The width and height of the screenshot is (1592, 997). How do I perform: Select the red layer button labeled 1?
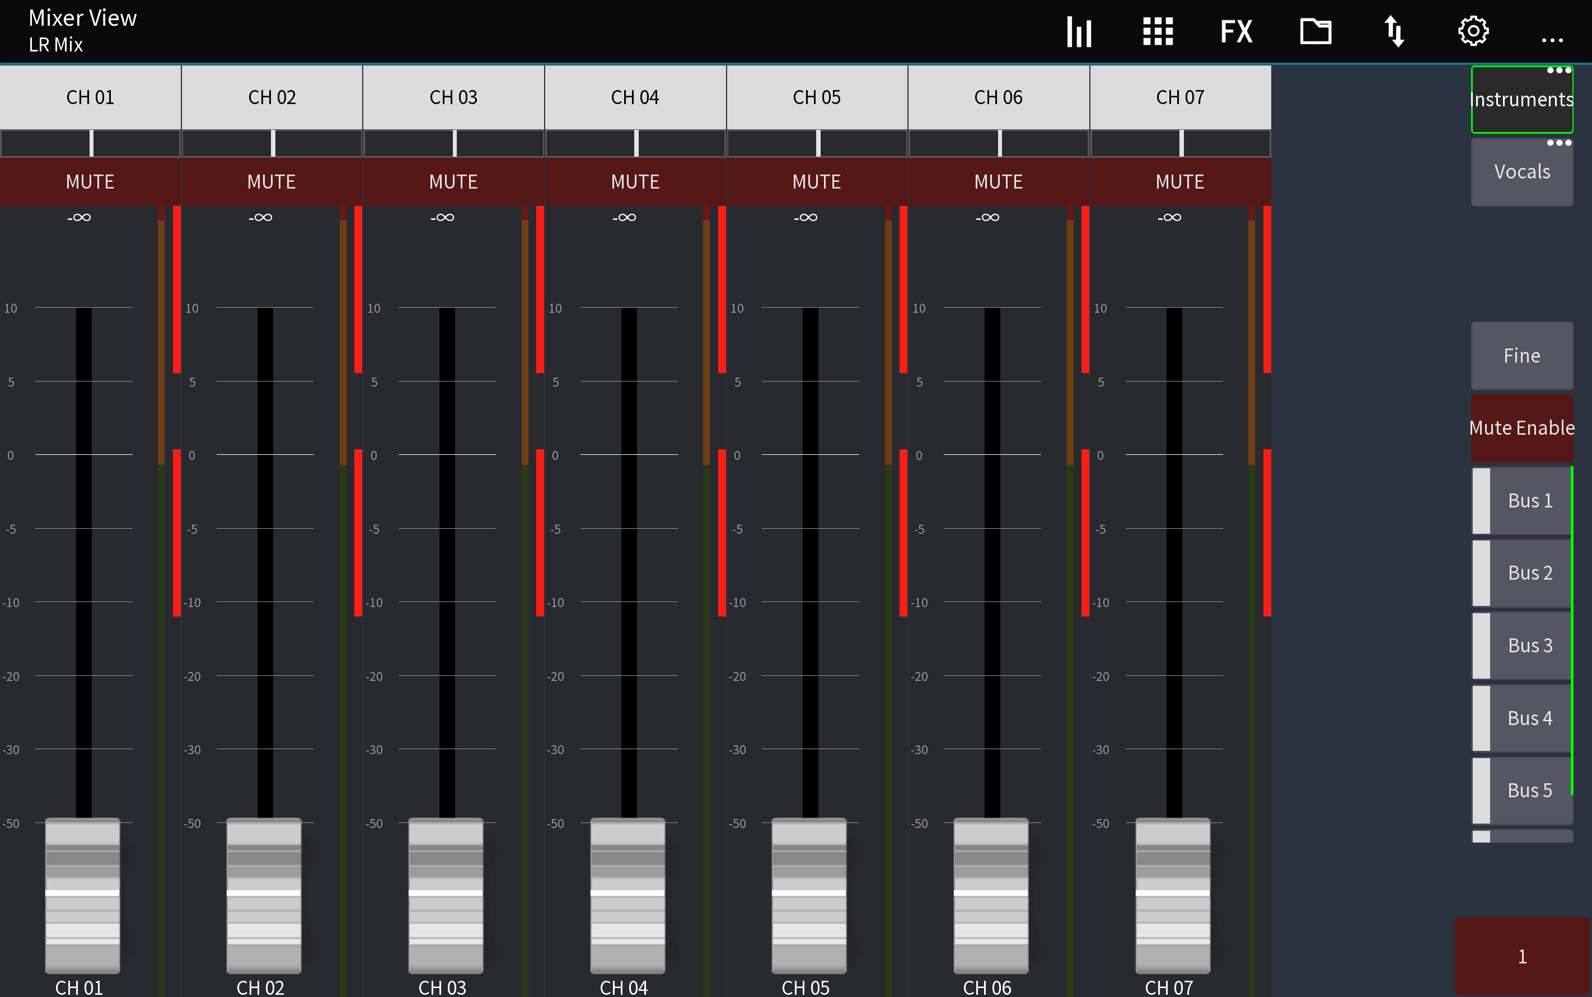click(1521, 956)
